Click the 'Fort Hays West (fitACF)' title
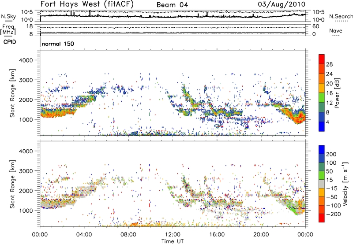 [87, 4]
